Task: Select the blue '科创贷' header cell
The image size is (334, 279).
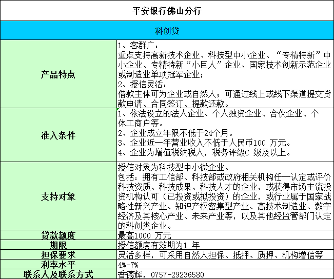Action: [x=167, y=30]
